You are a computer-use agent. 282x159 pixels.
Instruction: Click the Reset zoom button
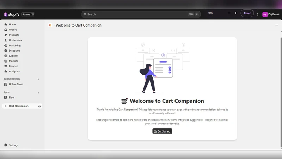247,13
